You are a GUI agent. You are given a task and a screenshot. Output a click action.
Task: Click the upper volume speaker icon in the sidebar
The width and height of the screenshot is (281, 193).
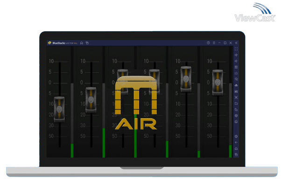point(236,55)
